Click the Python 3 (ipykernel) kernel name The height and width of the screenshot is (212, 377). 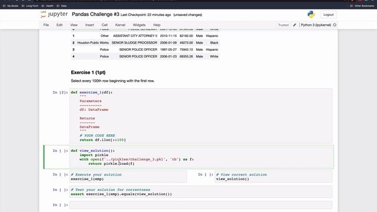[316, 25]
